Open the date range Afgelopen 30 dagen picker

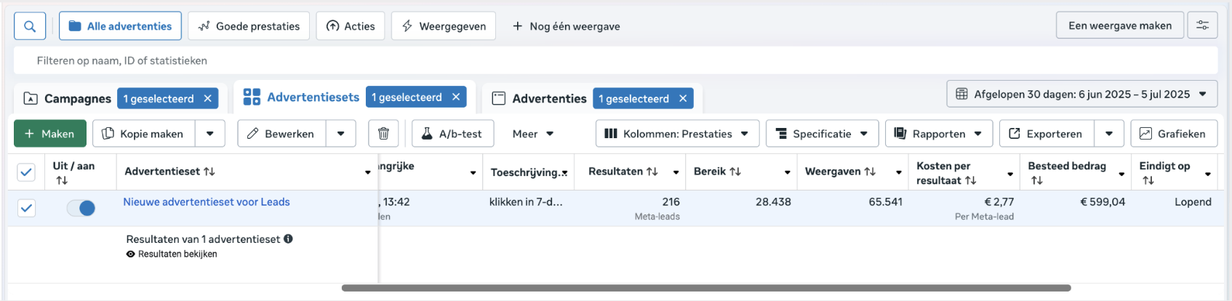[x=1081, y=95]
